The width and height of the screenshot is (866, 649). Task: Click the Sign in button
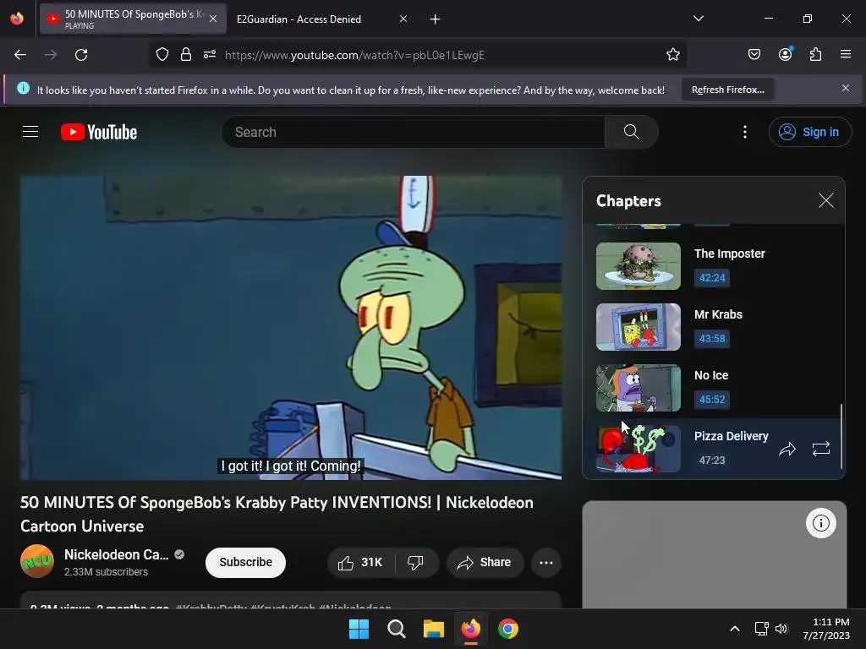809,132
